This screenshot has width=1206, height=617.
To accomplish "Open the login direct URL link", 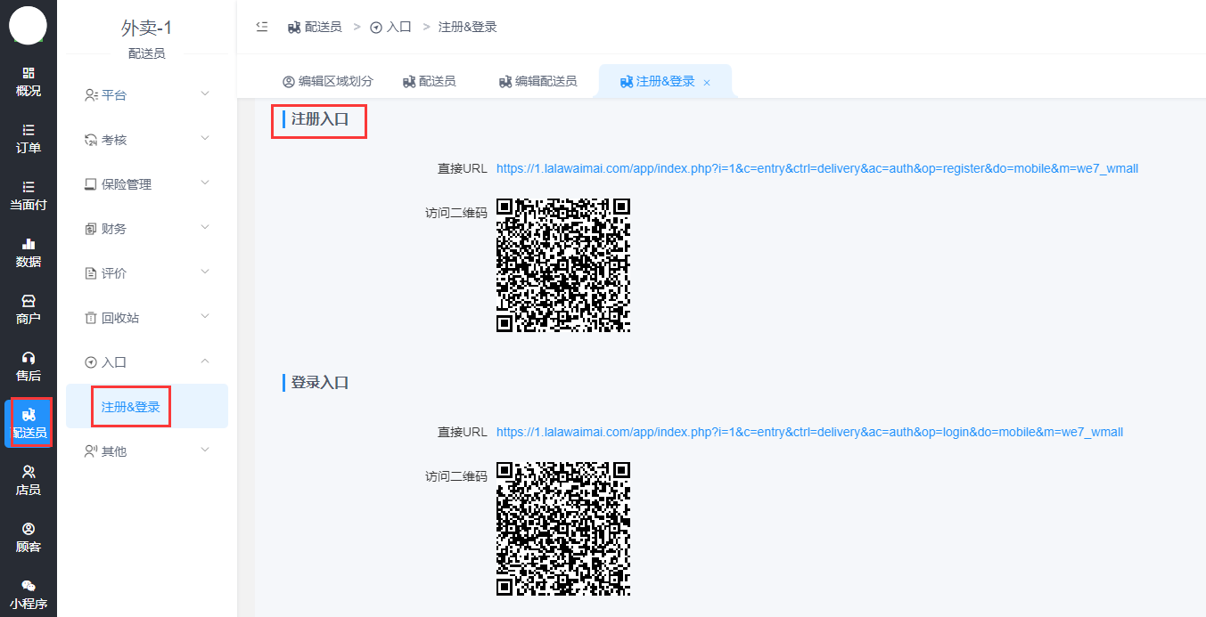I will (x=809, y=432).
